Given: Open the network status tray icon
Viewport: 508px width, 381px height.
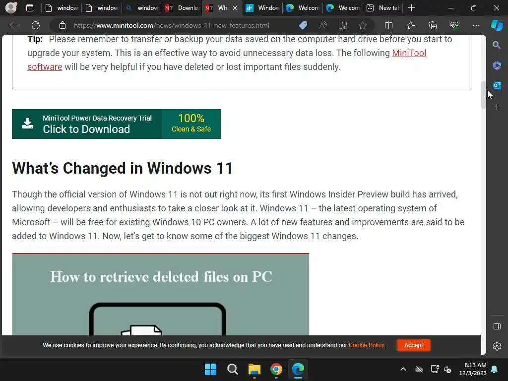Looking at the screenshot, I should click(435, 369).
